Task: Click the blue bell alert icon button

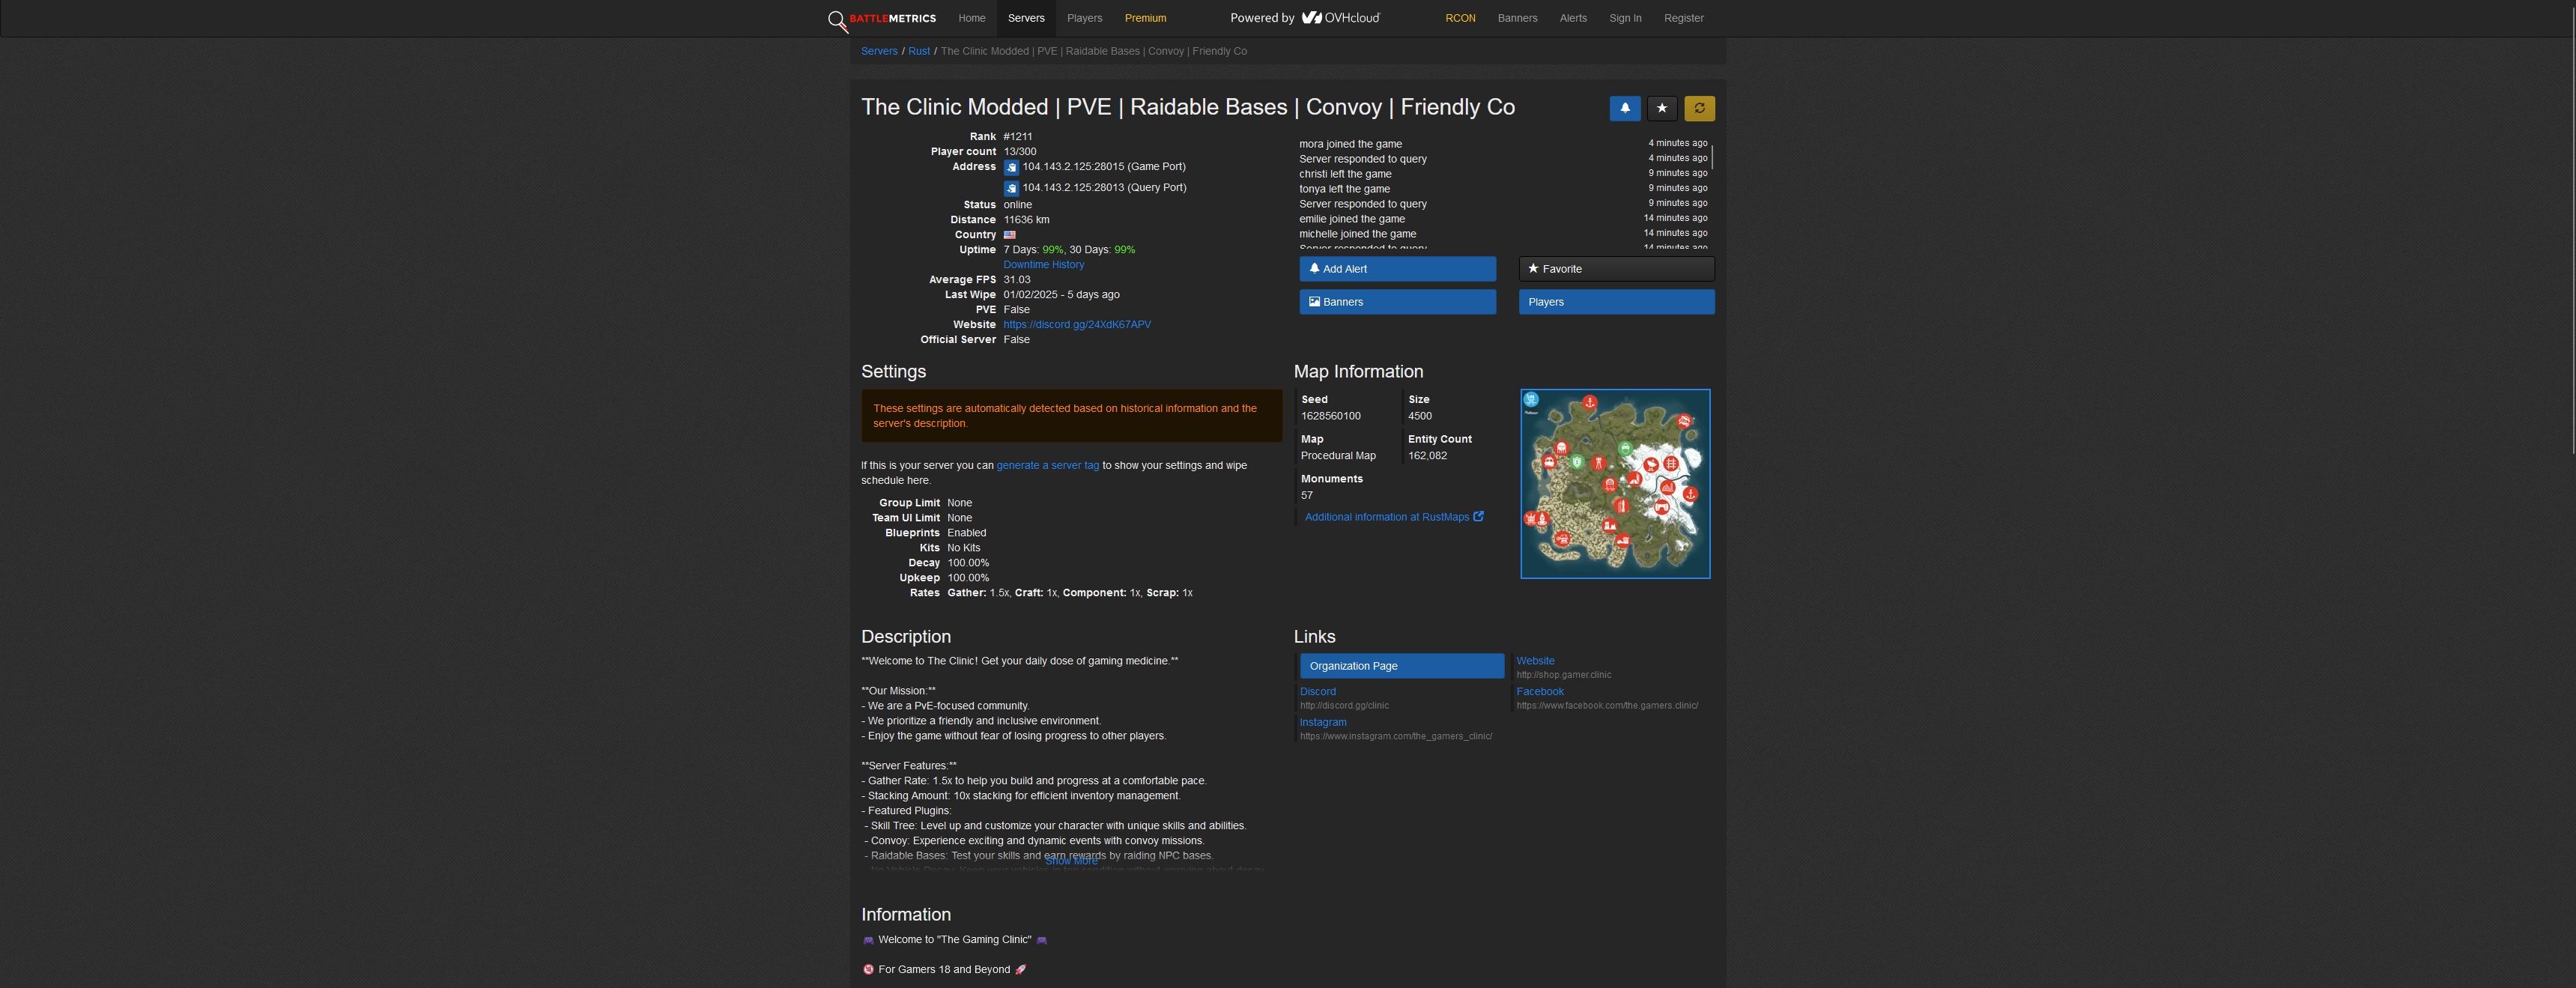Action: coord(1625,108)
